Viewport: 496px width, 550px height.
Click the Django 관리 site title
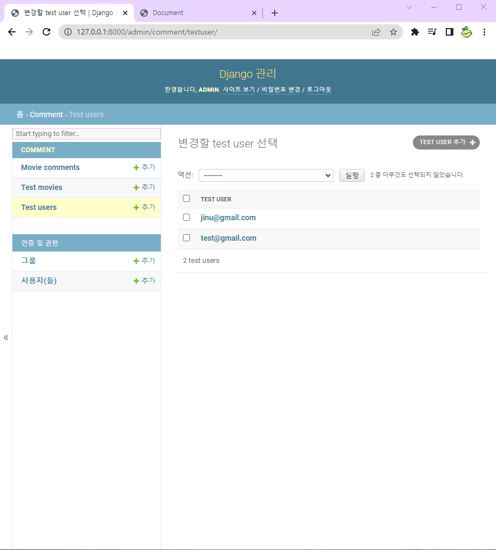click(248, 73)
